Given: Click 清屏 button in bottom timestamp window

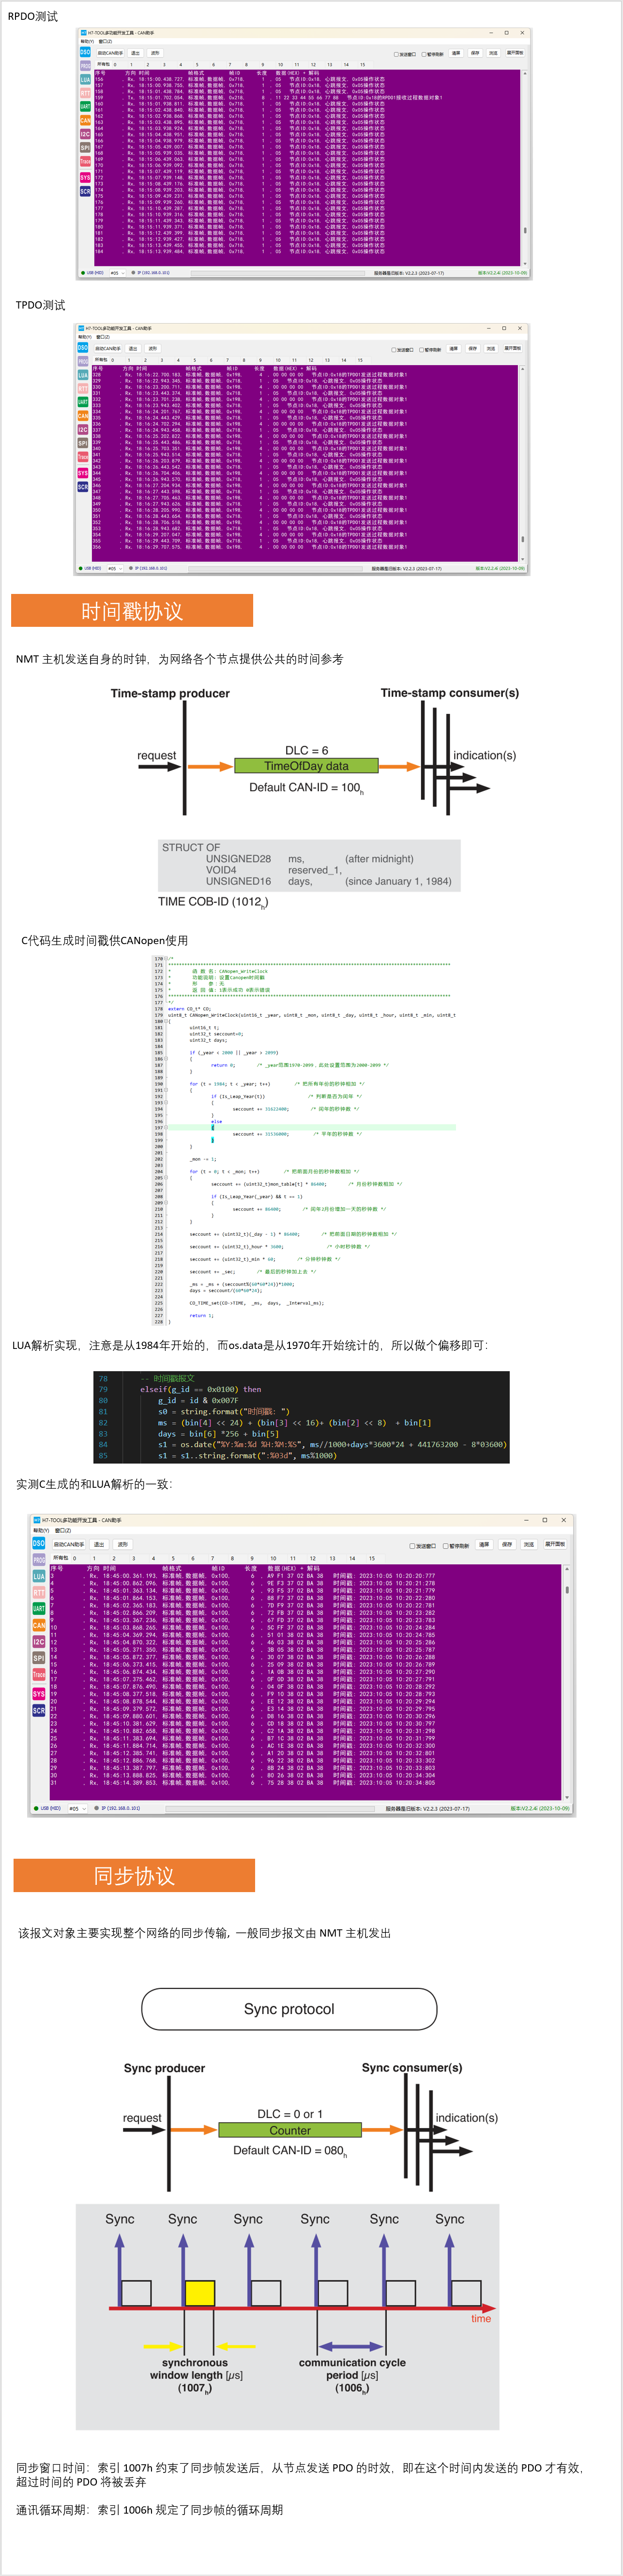Looking at the screenshot, I should 484,1544.
